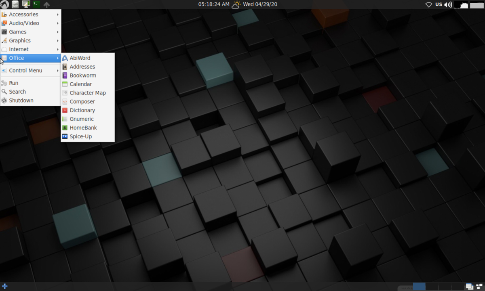Click the show desktop windows icon
This screenshot has width=485, height=291.
click(x=470, y=286)
